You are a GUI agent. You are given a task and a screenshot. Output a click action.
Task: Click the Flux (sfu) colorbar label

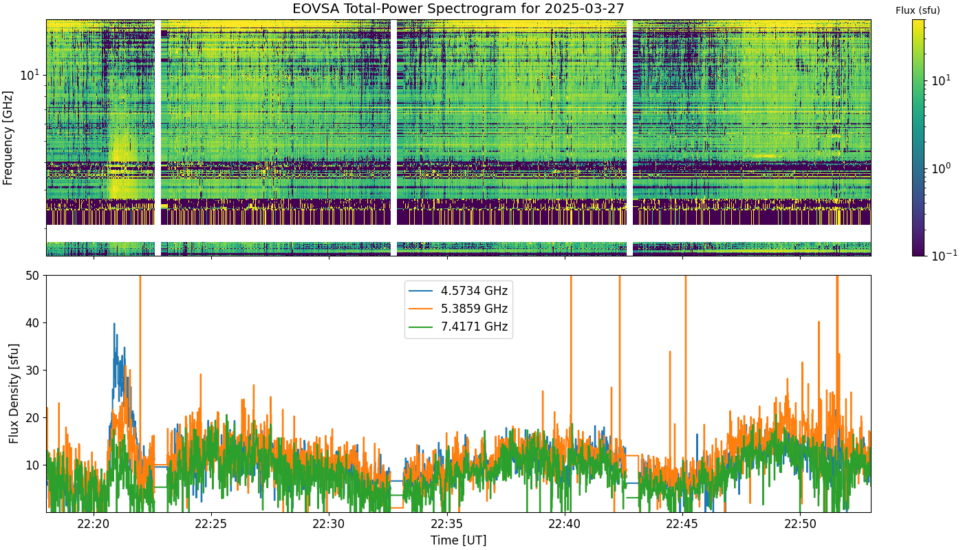[x=918, y=10]
